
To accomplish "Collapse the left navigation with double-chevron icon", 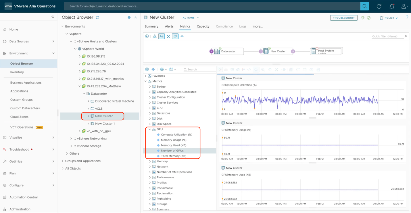I will point(53,17).
